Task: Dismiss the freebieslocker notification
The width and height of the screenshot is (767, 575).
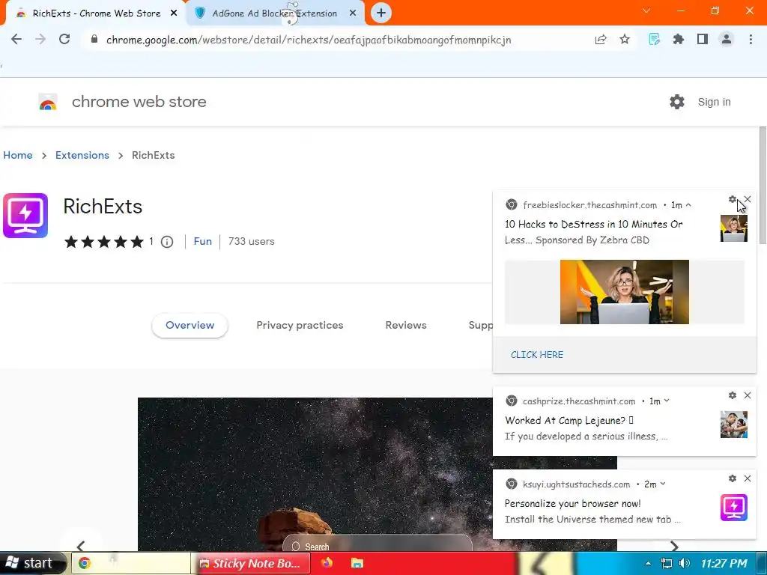Action: click(748, 199)
